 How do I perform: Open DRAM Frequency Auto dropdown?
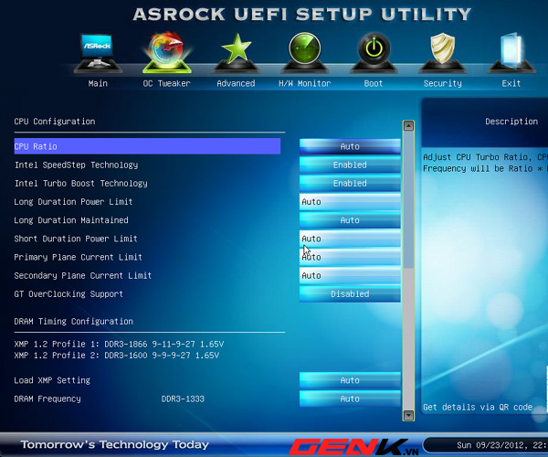350,399
